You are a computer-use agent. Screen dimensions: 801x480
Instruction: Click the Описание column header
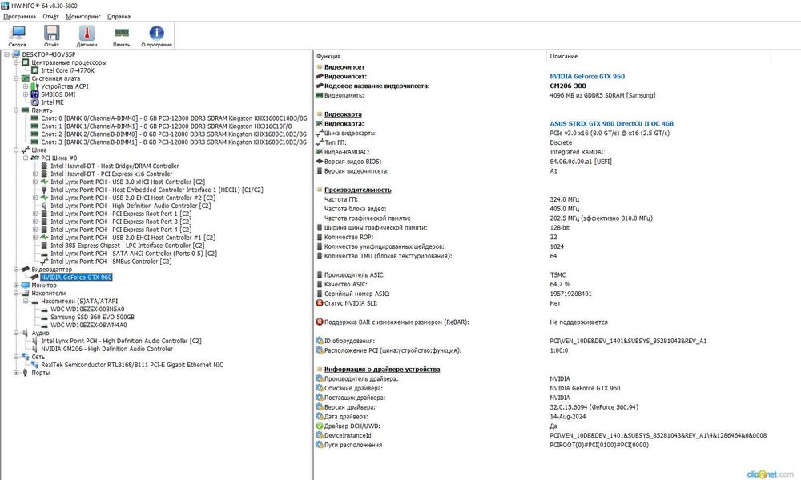click(x=563, y=56)
